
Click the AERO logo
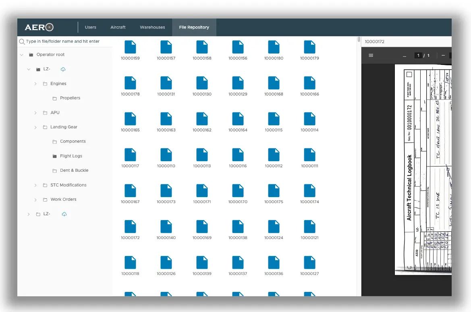tap(39, 27)
